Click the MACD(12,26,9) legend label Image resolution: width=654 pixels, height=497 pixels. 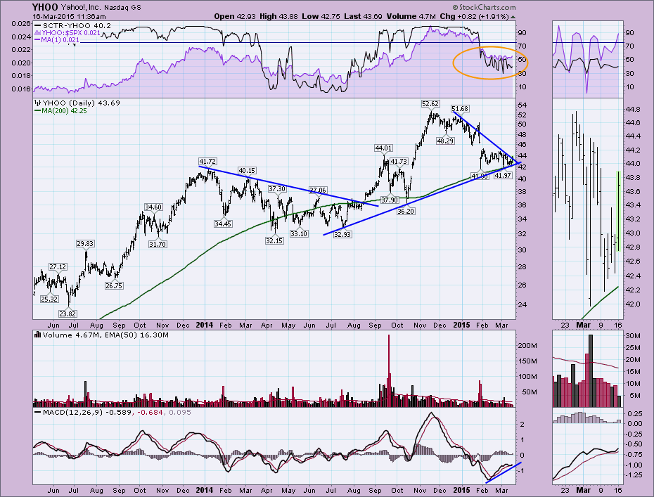tap(73, 412)
